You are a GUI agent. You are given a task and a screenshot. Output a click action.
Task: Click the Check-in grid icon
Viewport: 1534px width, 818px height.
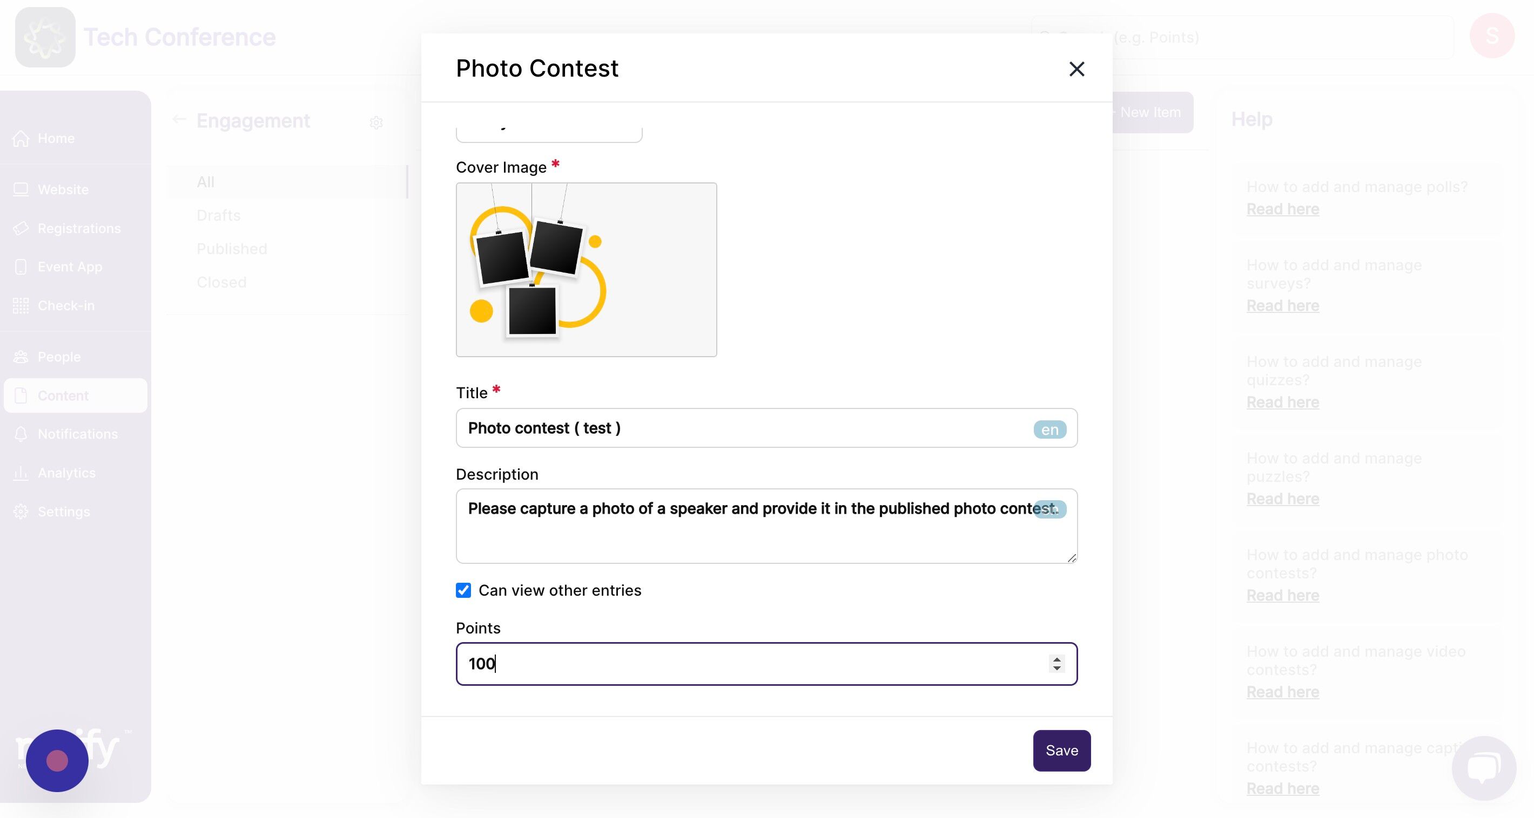tap(21, 305)
